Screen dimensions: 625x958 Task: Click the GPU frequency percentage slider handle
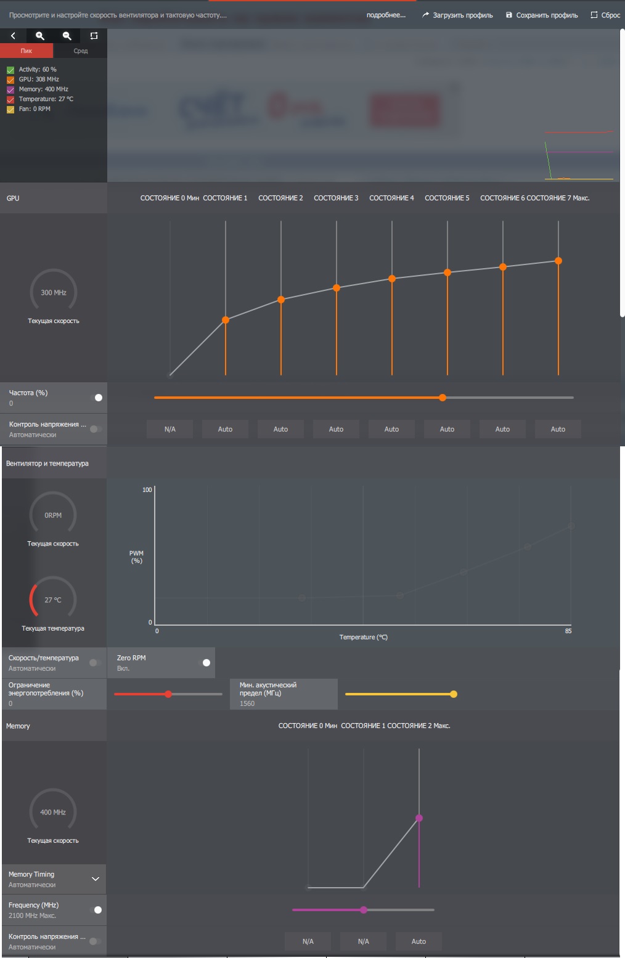pyautogui.click(x=443, y=398)
